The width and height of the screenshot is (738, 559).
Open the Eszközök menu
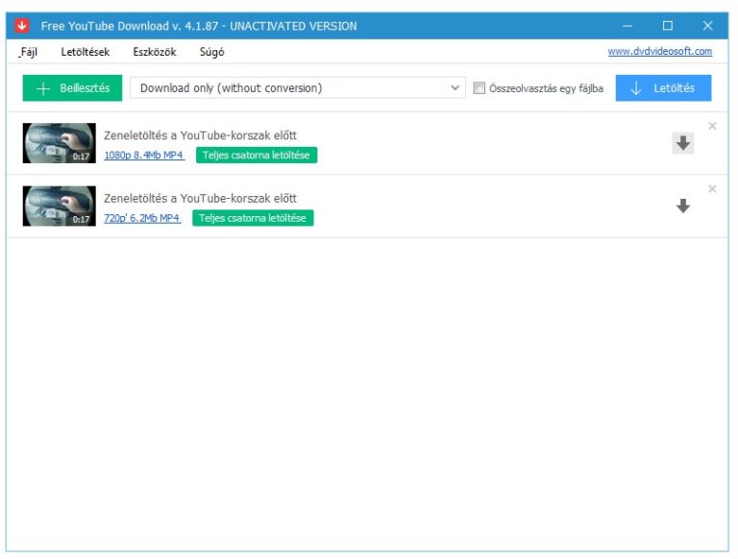(x=155, y=52)
